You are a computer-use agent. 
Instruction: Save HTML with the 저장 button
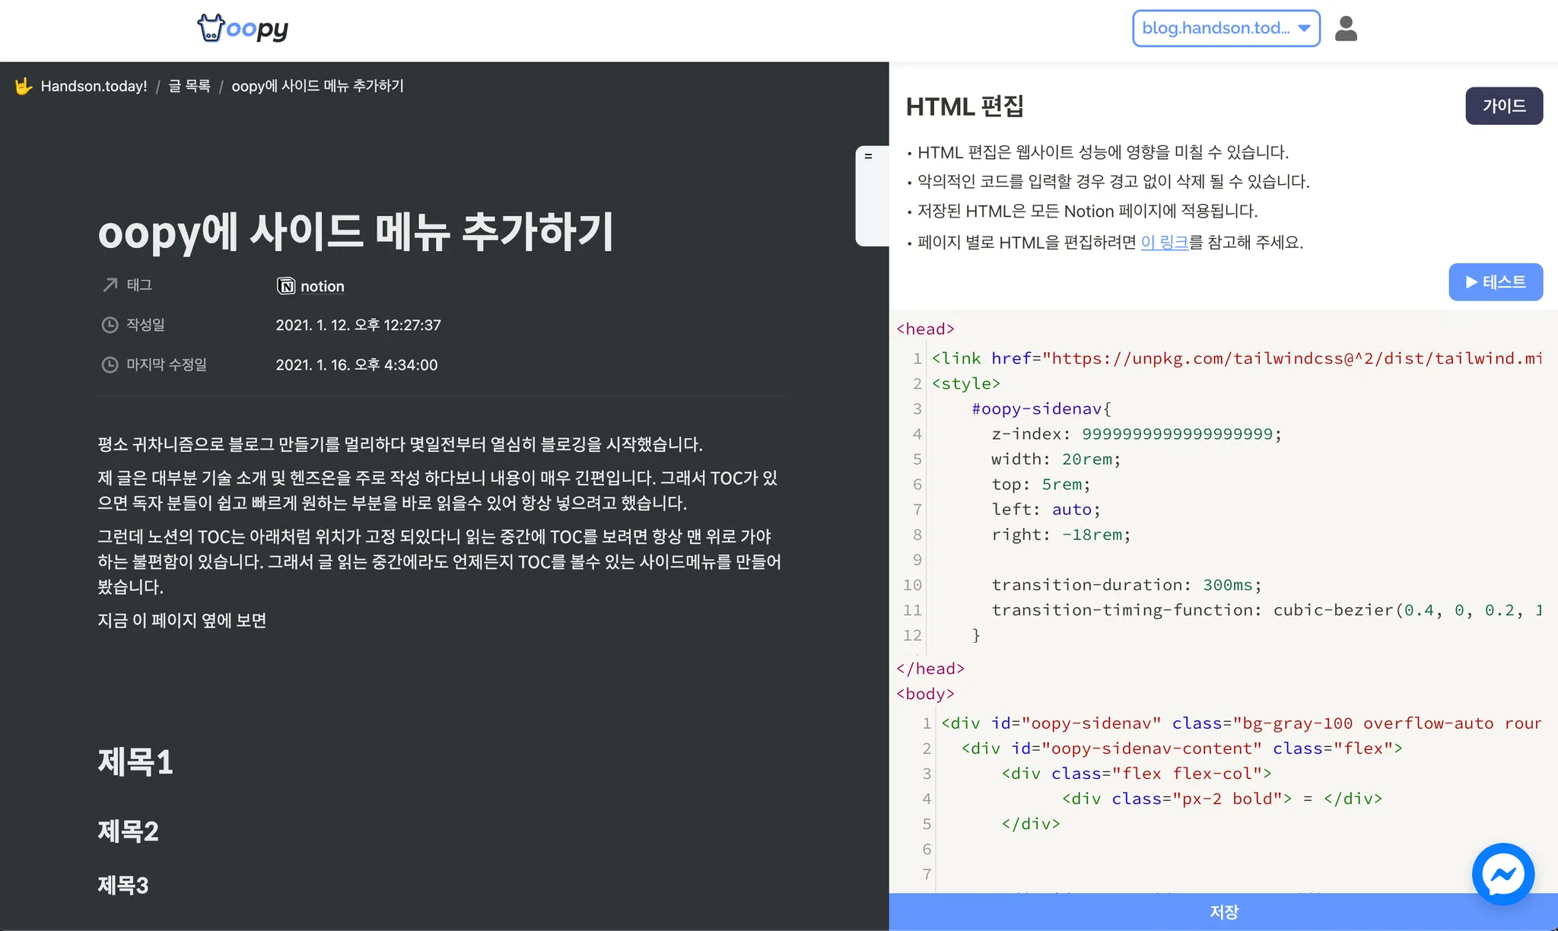[1223, 911]
